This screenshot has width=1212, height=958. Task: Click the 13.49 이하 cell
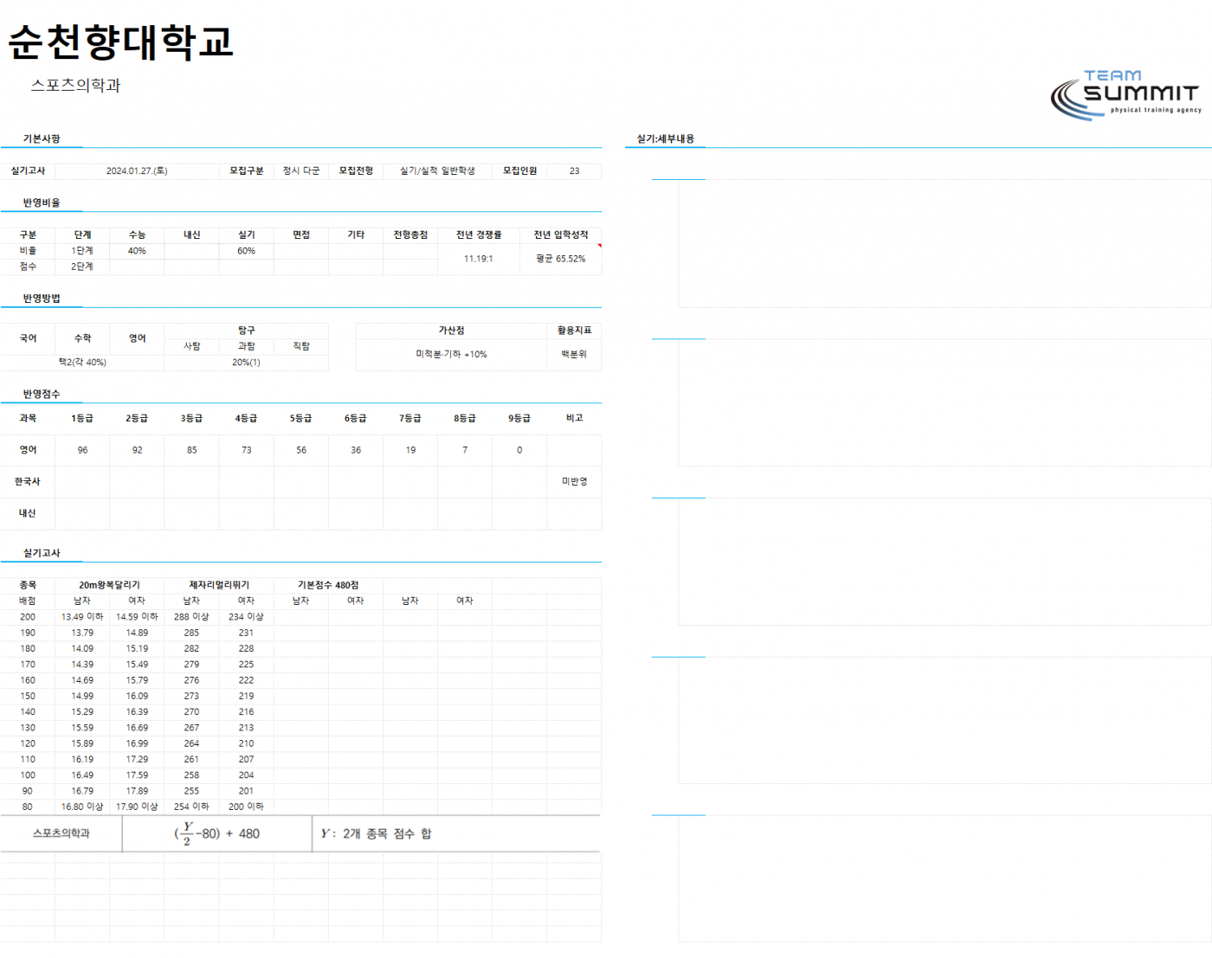82,617
